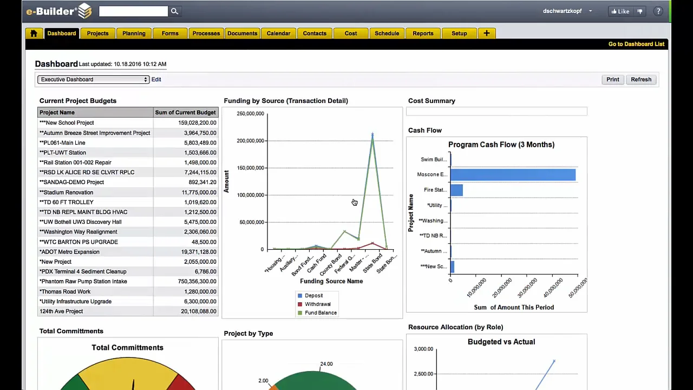Viewport: 693px width, 390px height.
Task: Click the search magnifier icon
Action: tap(174, 11)
